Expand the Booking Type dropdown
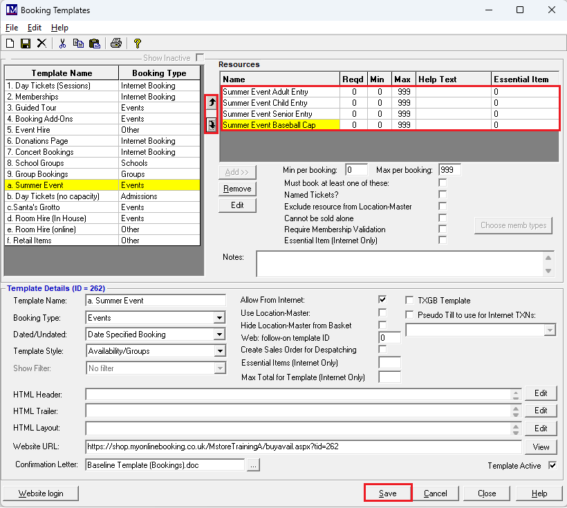This screenshot has height=508, width=567. click(x=219, y=318)
